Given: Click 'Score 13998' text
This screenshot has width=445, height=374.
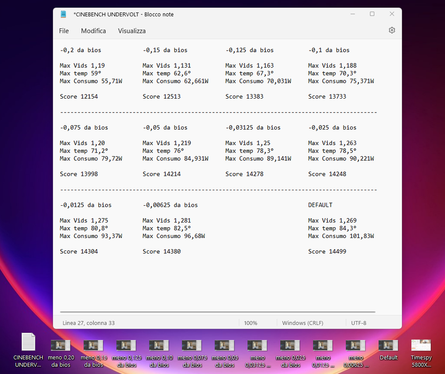Looking at the screenshot, I should click(x=79, y=174).
